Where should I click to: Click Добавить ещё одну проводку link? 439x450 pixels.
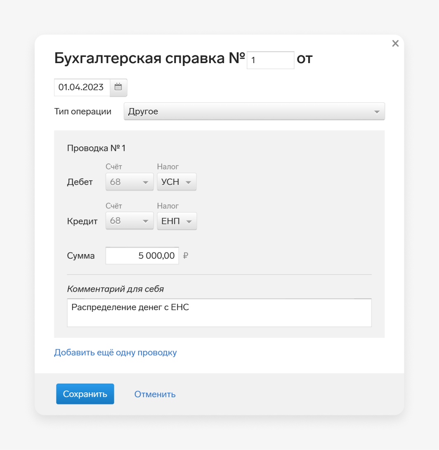tap(116, 352)
